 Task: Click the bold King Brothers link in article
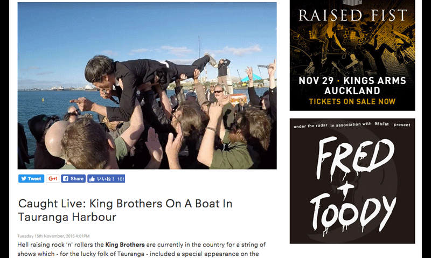pos(125,245)
